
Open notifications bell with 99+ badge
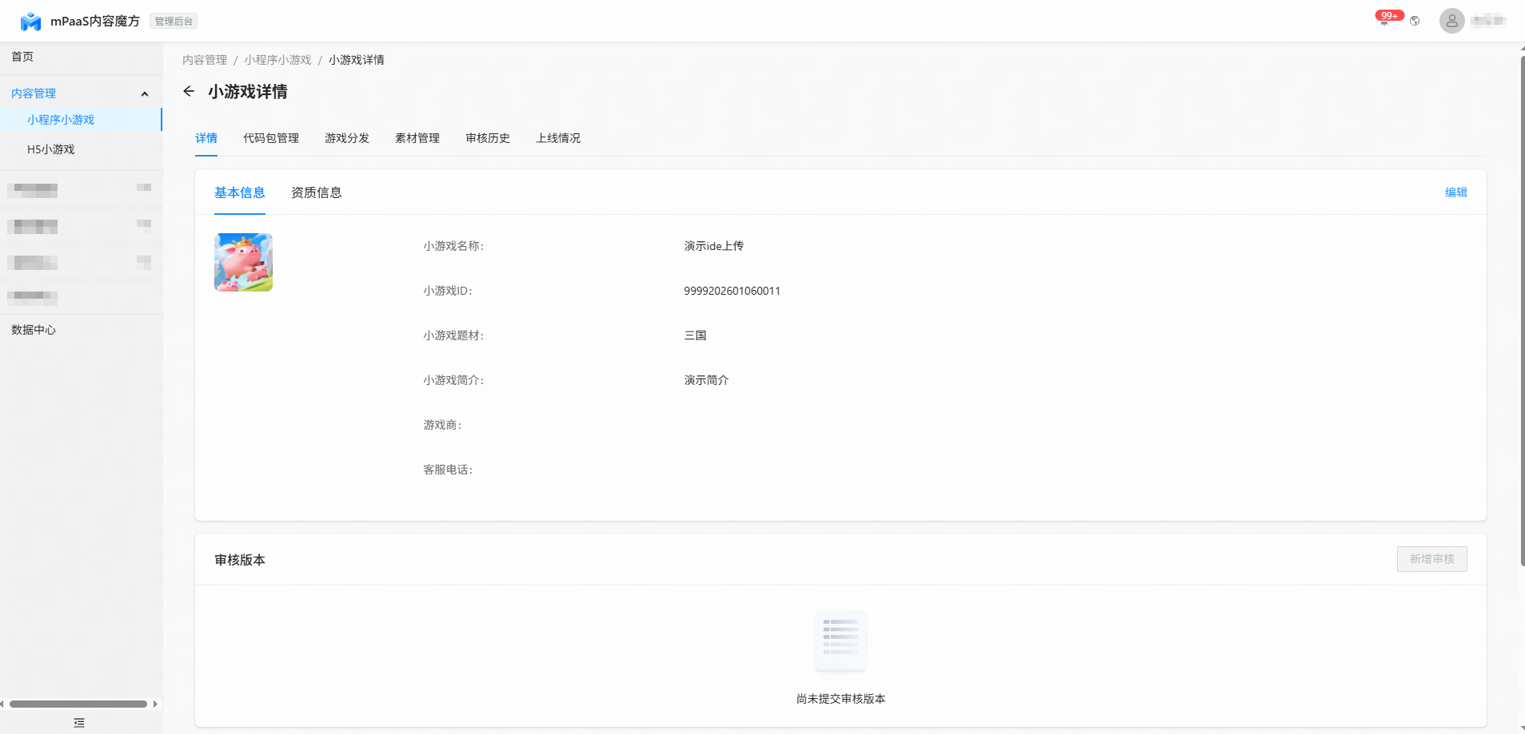pos(1385,20)
